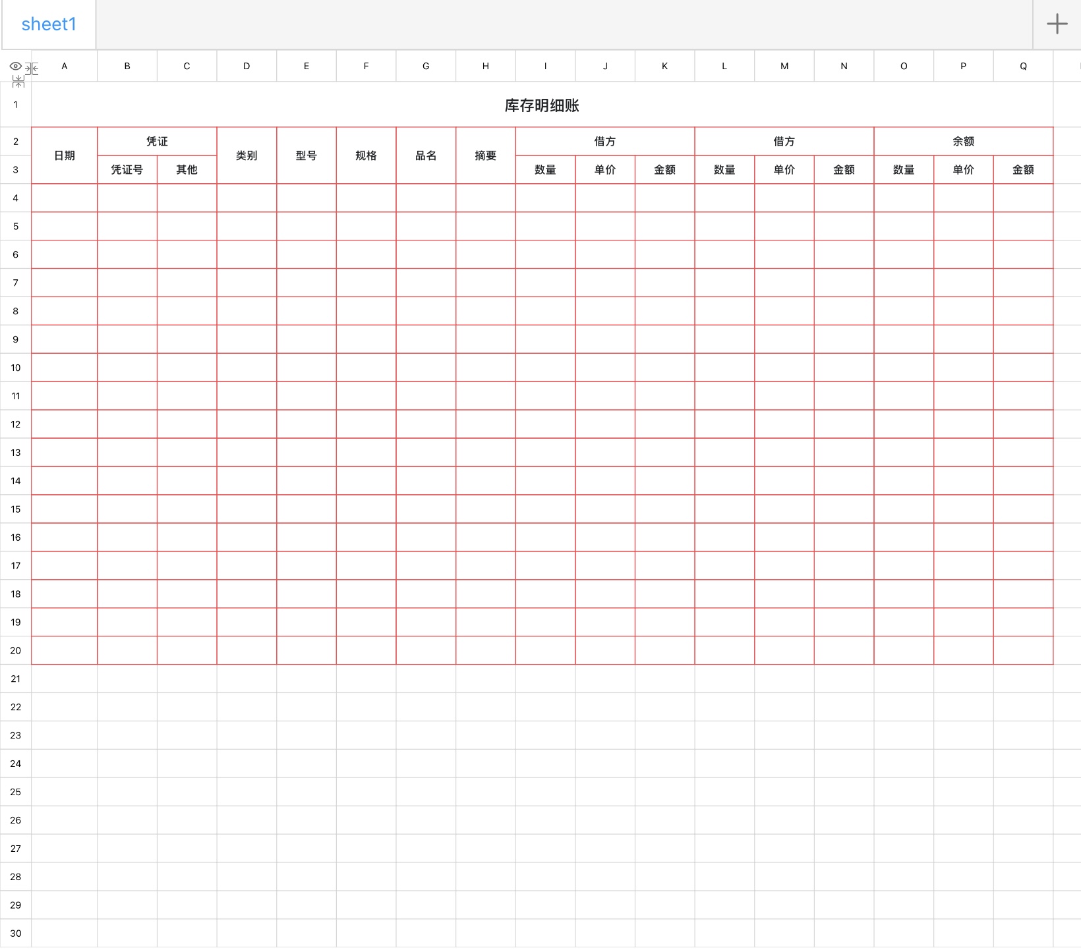Click the column freeze icon beside the eye
This screenshot has height=950, width=1081.
click(32, 69)
